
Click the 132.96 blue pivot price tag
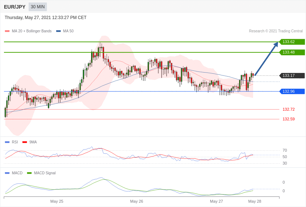coord(292,91)
